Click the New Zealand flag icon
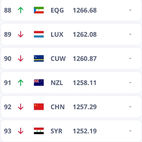 click(x=39, y=83)
